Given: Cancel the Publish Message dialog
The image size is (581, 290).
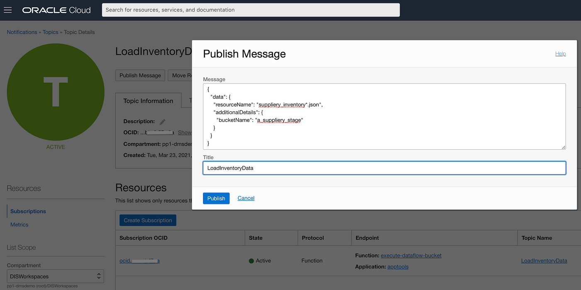Looking at the screenshot, I should 246,198.
